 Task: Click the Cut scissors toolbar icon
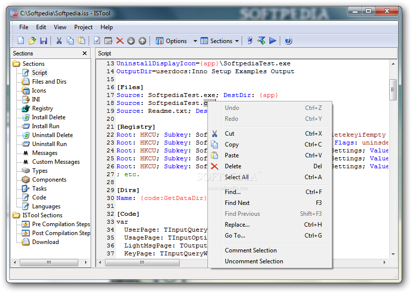click(59, 41)
